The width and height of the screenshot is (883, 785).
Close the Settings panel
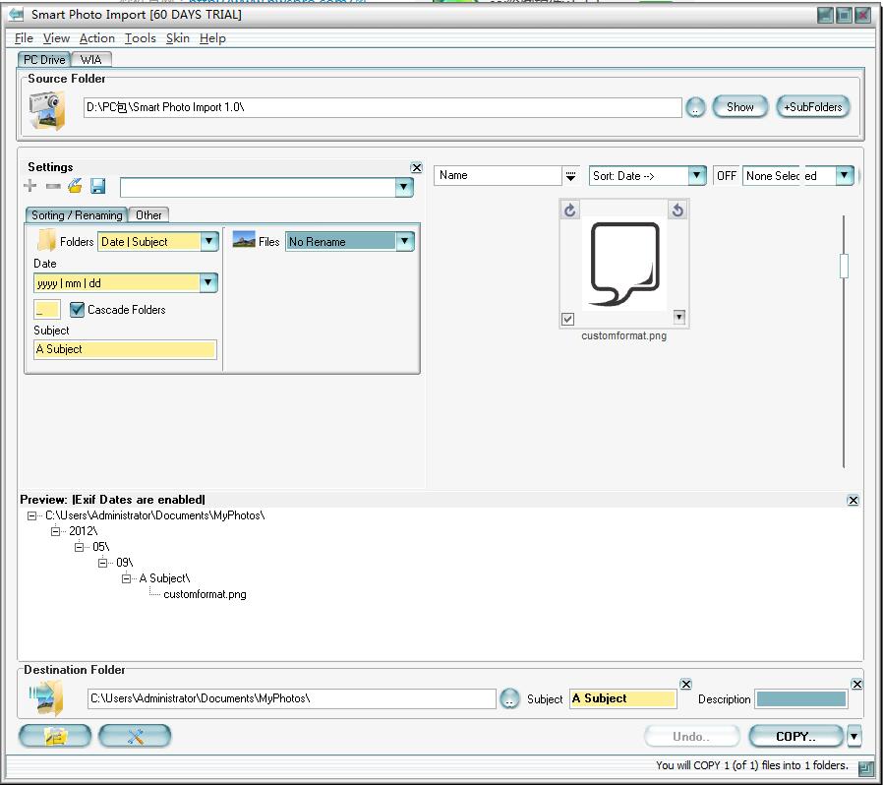(x=416, y=167)
